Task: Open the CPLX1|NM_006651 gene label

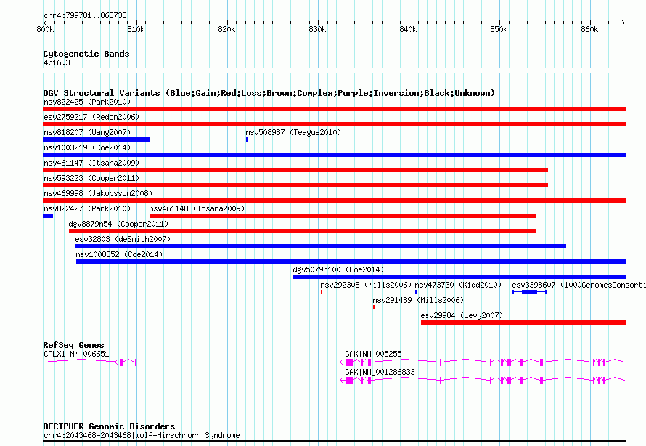Action: tap(76, 354)
